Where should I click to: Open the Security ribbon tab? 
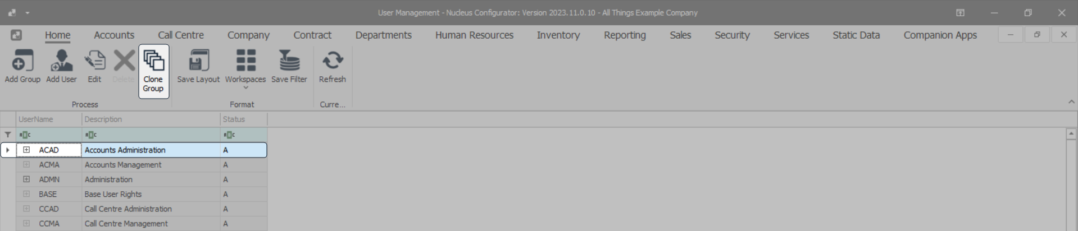tap(732, 35)
